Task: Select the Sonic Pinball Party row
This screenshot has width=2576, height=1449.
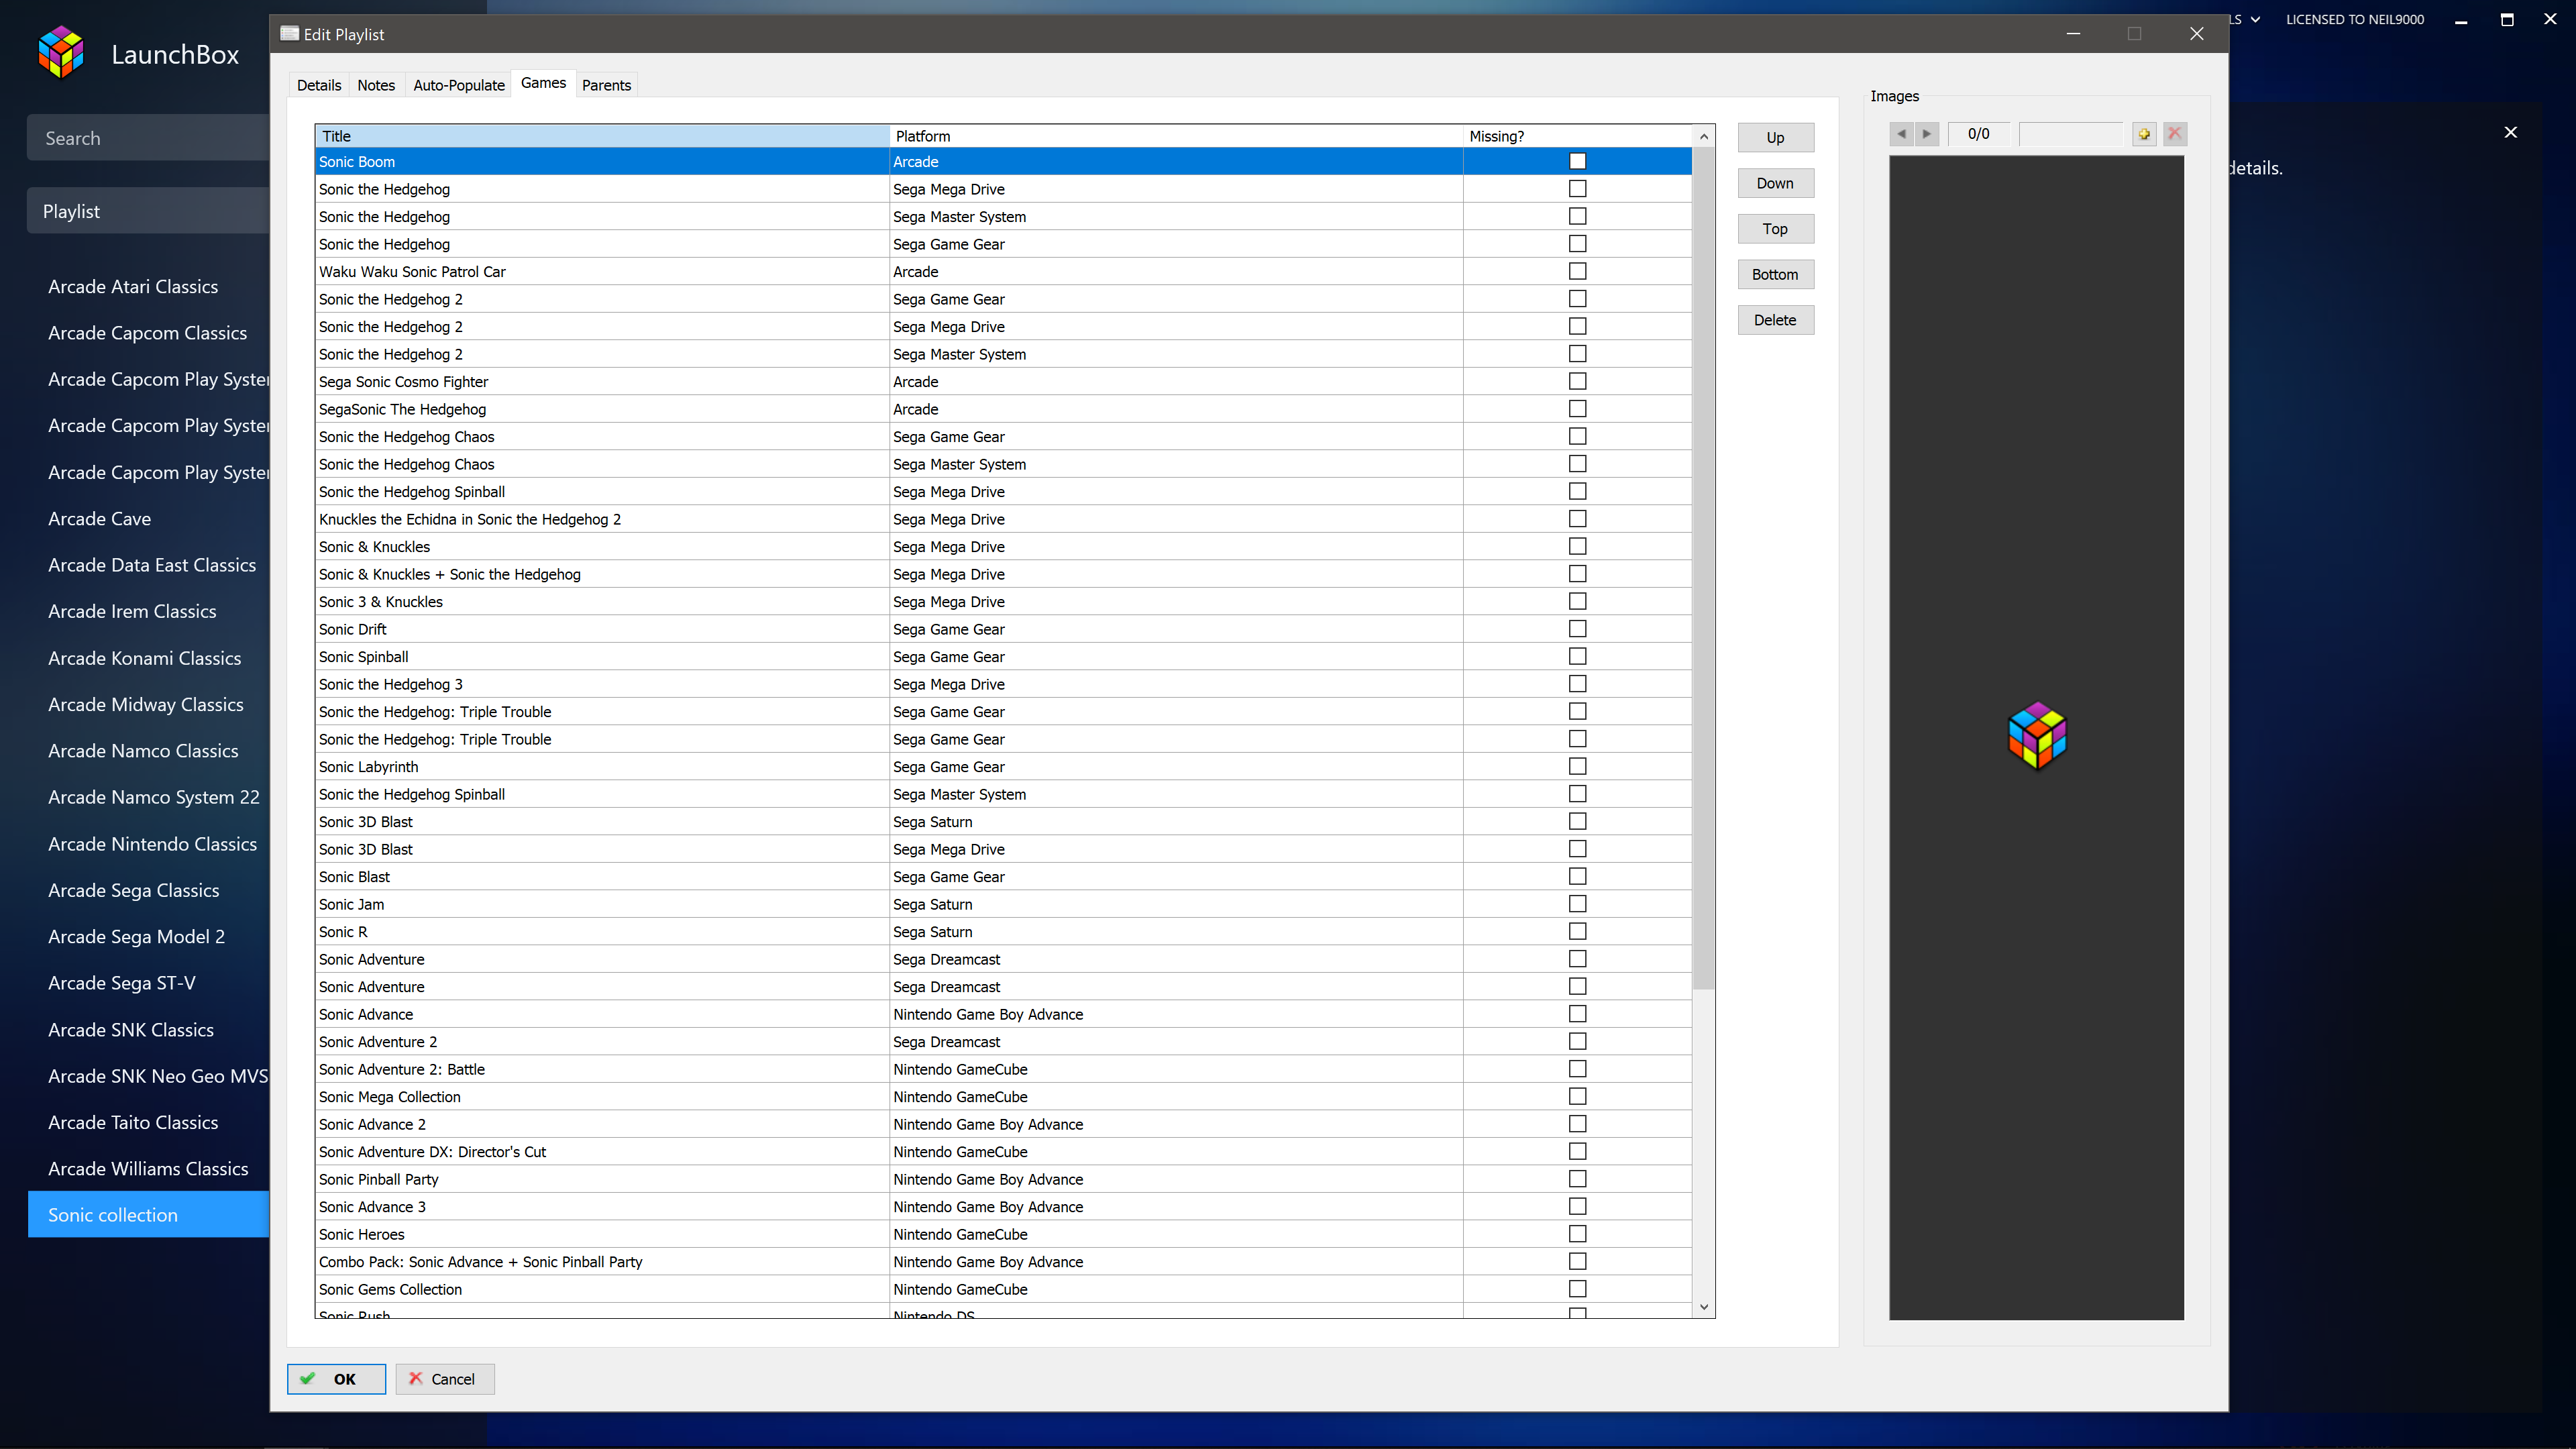Action: pyautogui.click(x=1003, y=1179)
